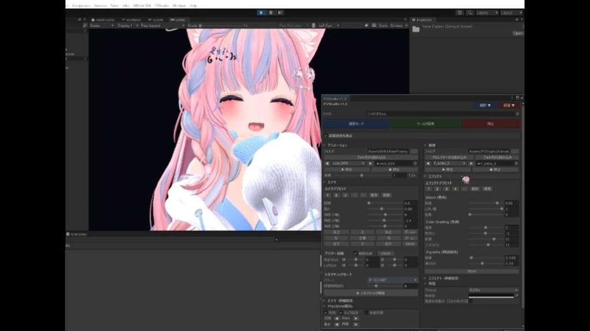
Task: Toggle the checkbox in アバター目線 section
Action: (x=355, y=253)
